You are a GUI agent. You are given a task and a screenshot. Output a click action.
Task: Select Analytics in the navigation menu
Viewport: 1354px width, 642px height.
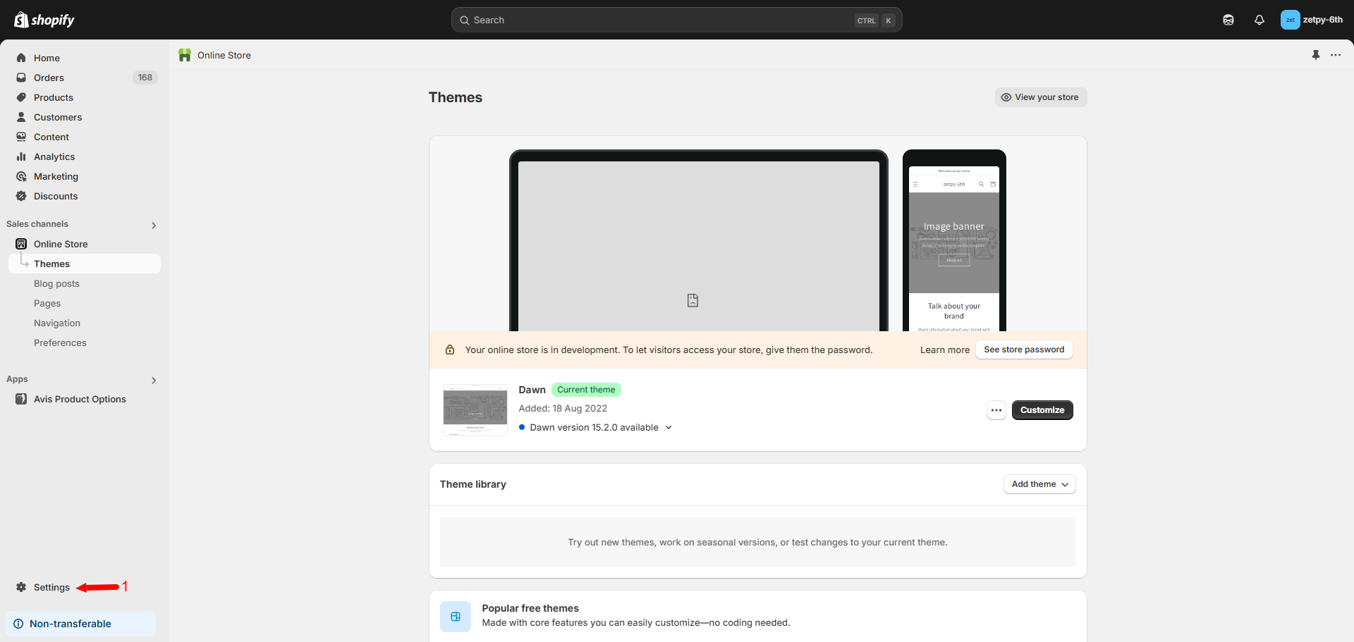tap(54, 156)
